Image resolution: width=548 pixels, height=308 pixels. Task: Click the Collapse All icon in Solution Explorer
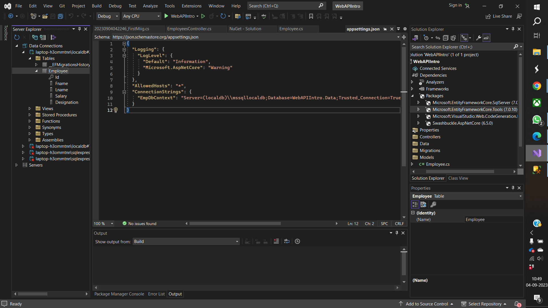[446, 38]
